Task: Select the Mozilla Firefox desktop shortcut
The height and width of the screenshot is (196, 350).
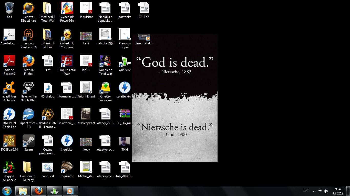Action: point(28,61)
